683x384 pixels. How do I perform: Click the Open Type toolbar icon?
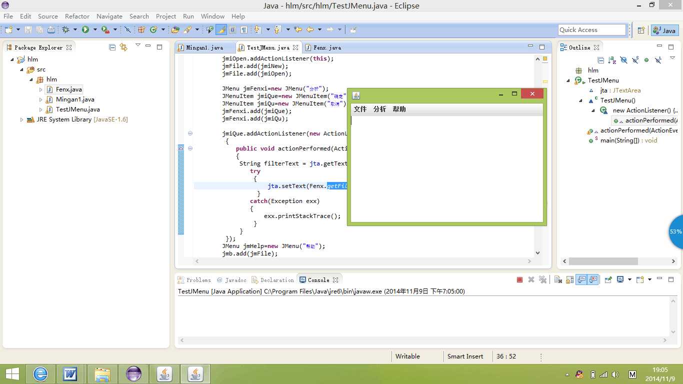point(175,30)
